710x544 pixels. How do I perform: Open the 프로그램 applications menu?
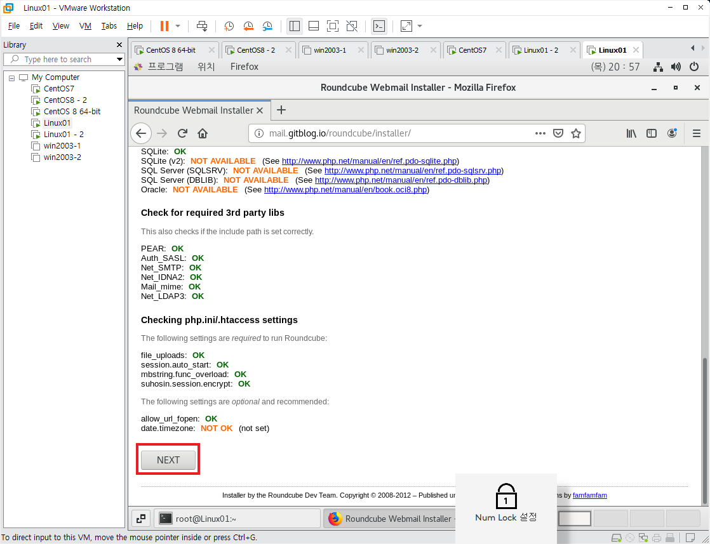click(166, 67)
